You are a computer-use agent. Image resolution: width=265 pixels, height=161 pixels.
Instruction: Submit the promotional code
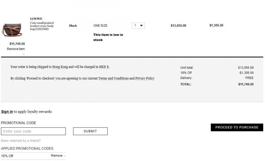[90, 131]
